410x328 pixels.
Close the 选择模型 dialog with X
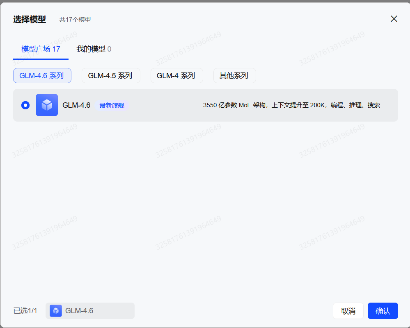pyautogui.click(x=394, y=19)
